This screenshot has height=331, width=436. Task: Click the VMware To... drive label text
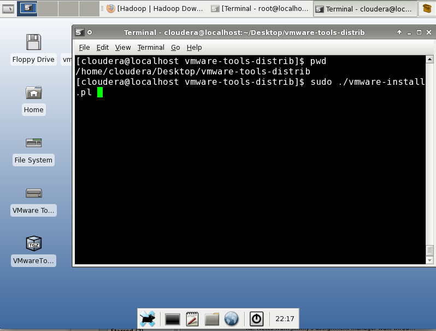33,211
